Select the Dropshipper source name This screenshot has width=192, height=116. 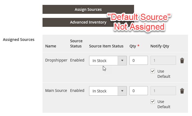(x=56, y=60)
